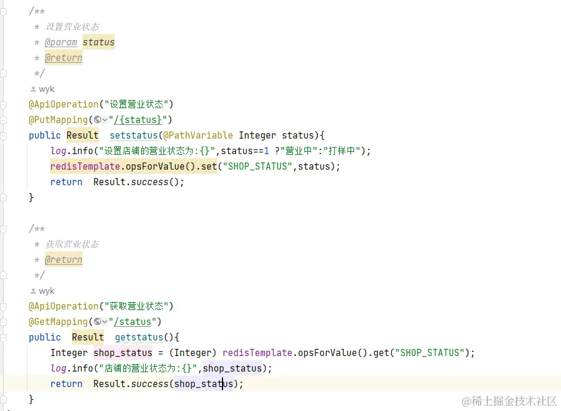Click the author icon above the 获取营业状态 annotation
The width and height of the screenshot is (561, 411).
pos(33,291)
